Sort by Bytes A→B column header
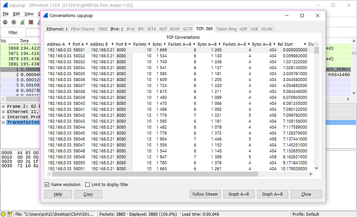Screen dimensions: 357x217 [x=209, y=44]
